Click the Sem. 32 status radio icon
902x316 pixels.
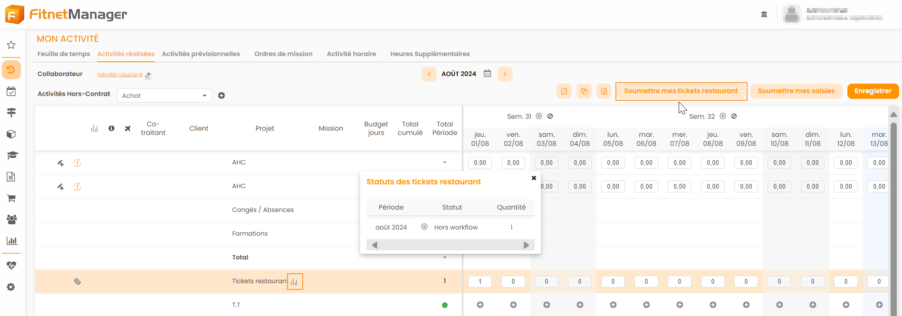click(723, 116)
